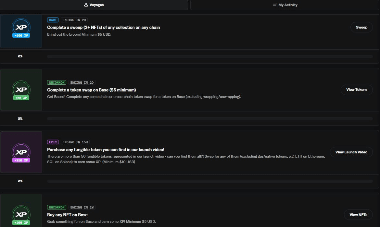Click the +250 XP reward badge
The height and width of the screenshot is (227, 380).
pyautogui.click(x=21, y=160)
